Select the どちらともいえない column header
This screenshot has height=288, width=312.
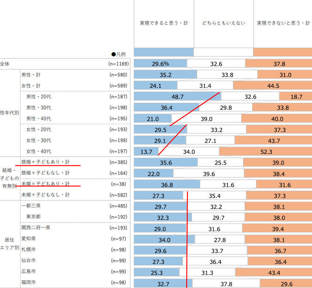click(x=224, y=23)
